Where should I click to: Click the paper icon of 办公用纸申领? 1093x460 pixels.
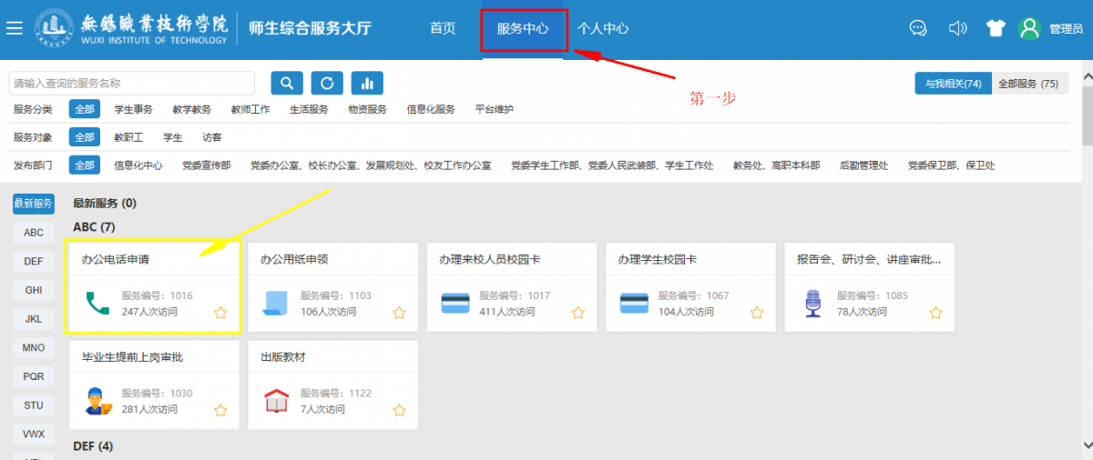tap(275, 303)
